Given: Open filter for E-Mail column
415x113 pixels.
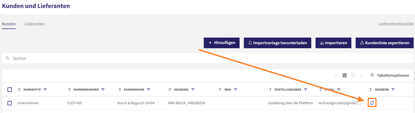Looking at the screenshot, I should [x=339, y=90].
